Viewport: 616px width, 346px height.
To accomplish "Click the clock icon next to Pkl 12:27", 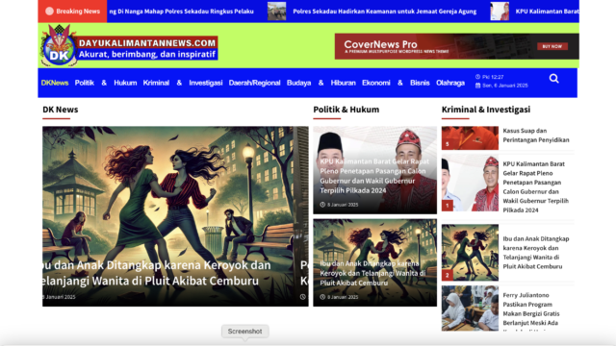I will (477, 77).
